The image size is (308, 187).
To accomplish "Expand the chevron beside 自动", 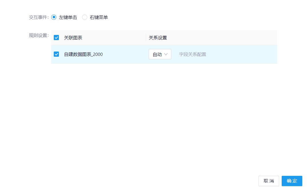I will tap(166, 54).
